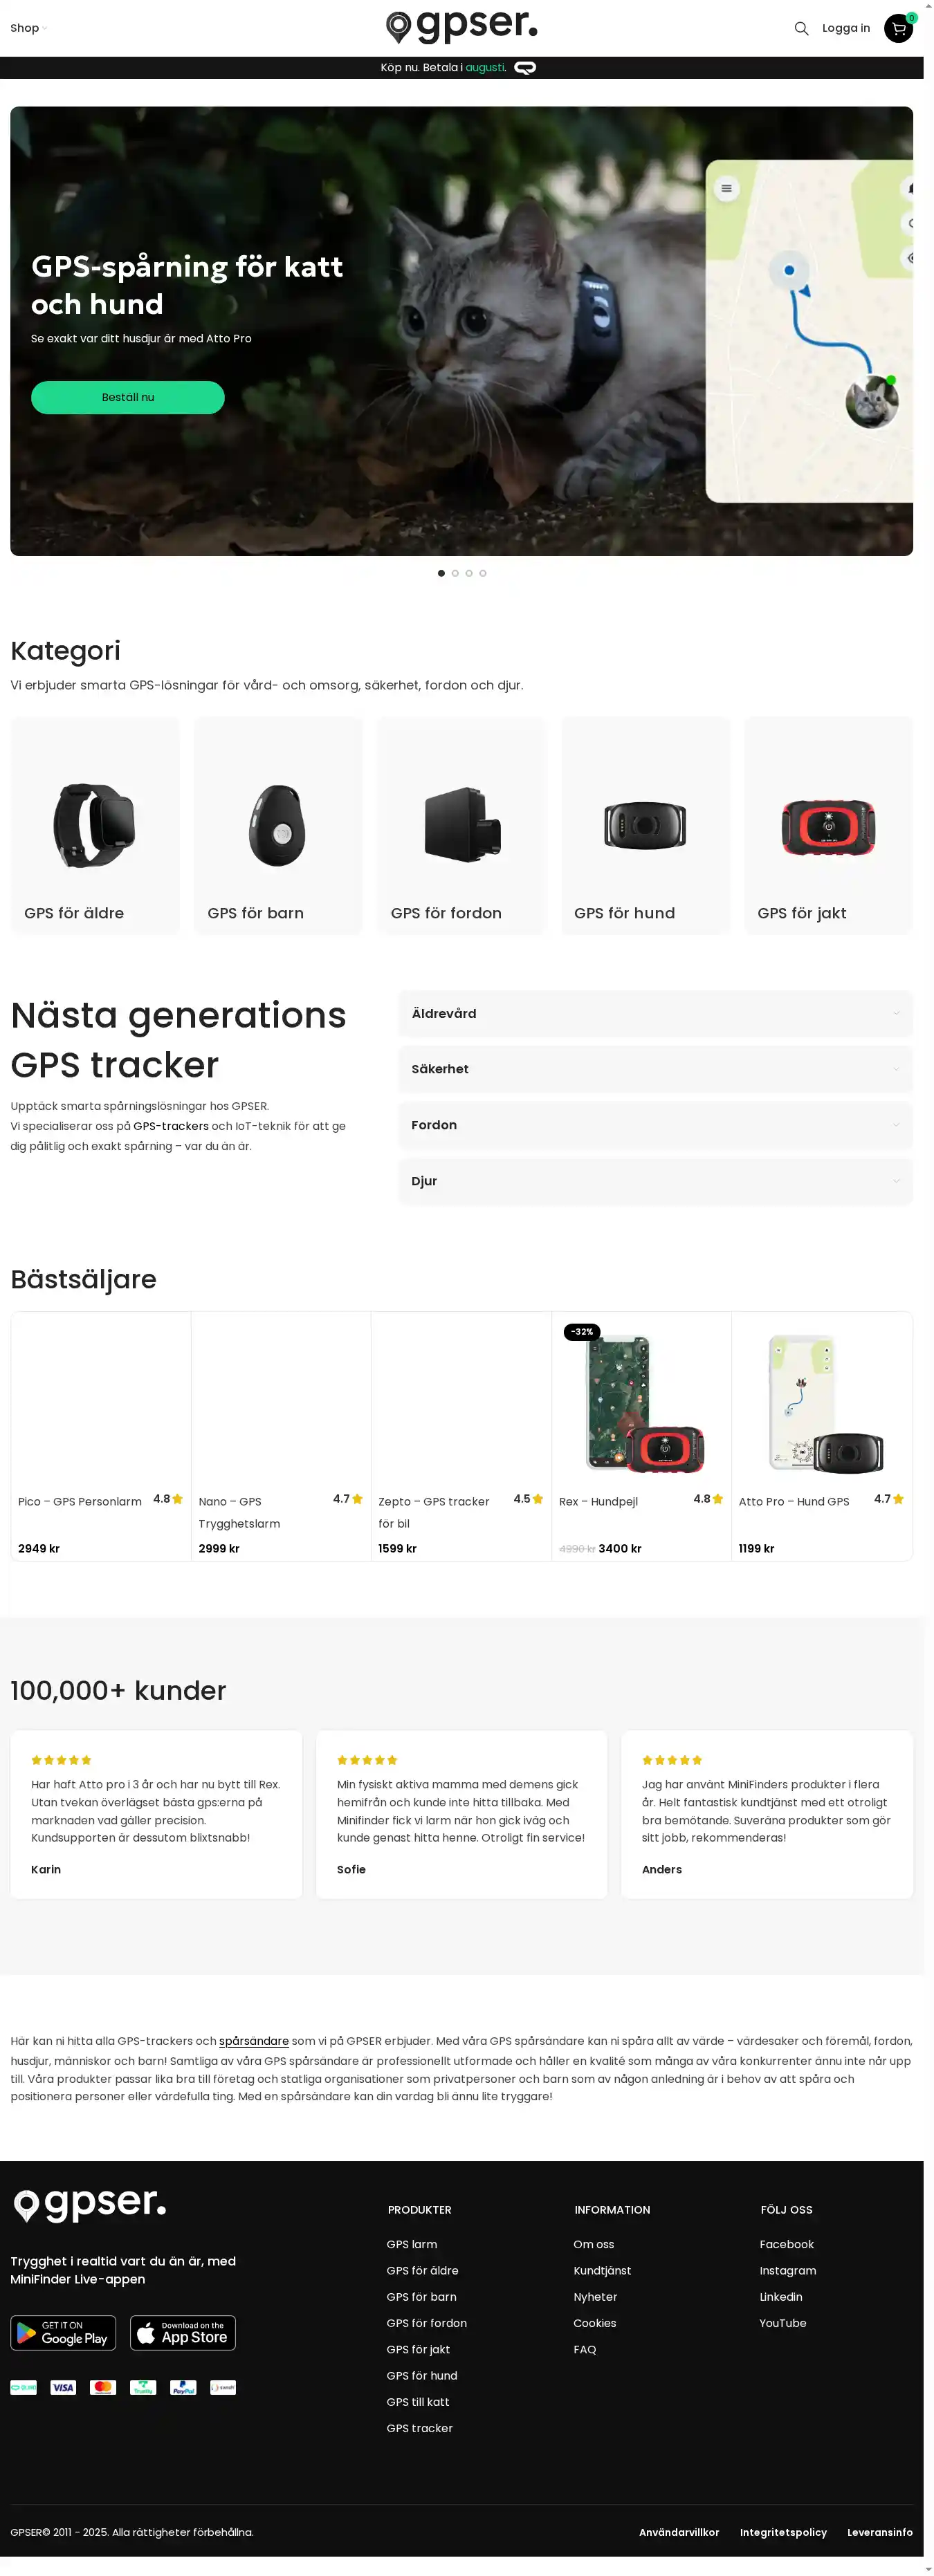
Task: Open the Integritetspolicy link
Action: pos(783,2533)
